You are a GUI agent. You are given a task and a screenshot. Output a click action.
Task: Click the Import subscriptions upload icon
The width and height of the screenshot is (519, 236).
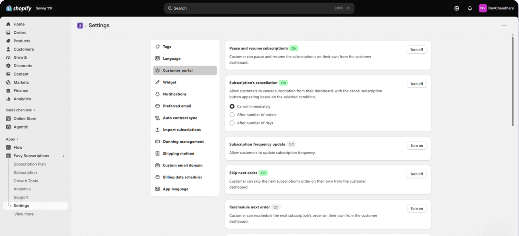157,130
